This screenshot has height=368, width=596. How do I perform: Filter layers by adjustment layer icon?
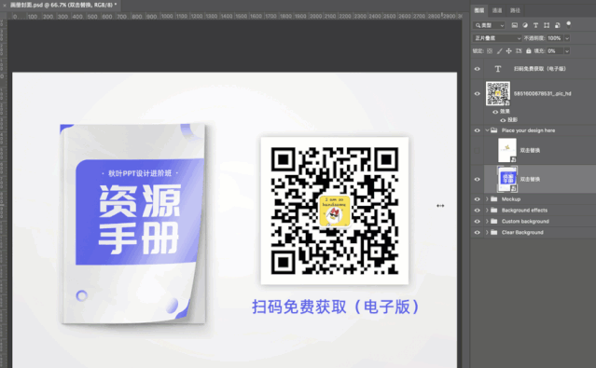pos(525,25)
